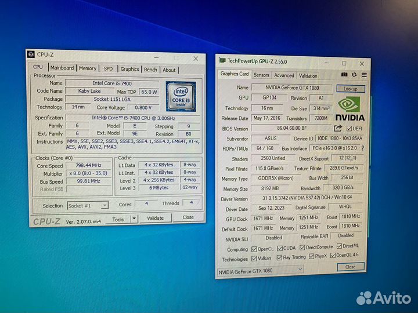Click the GPU-Z title bar app icon

pos(222,60)
